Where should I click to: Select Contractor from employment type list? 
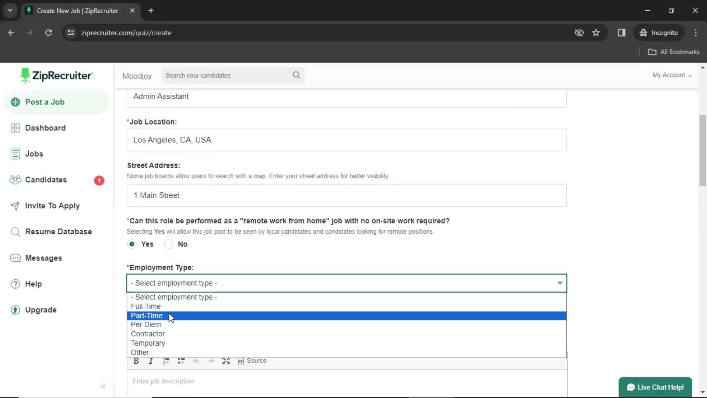tap(148, 334)
